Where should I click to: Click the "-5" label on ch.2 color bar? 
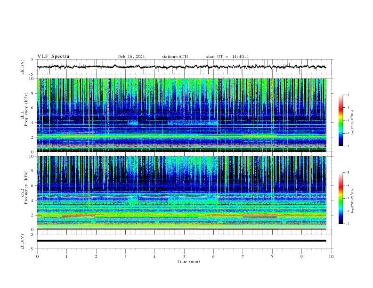click(x=347, y=198)
